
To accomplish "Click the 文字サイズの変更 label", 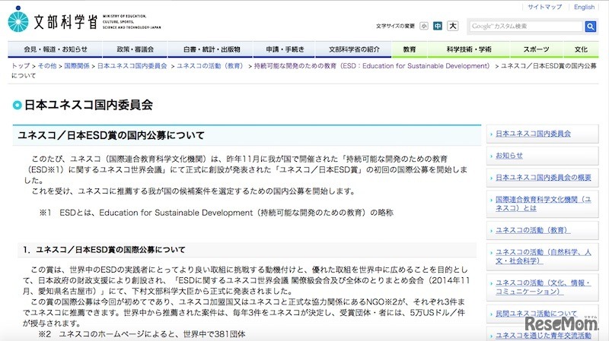I will (395, 27).
